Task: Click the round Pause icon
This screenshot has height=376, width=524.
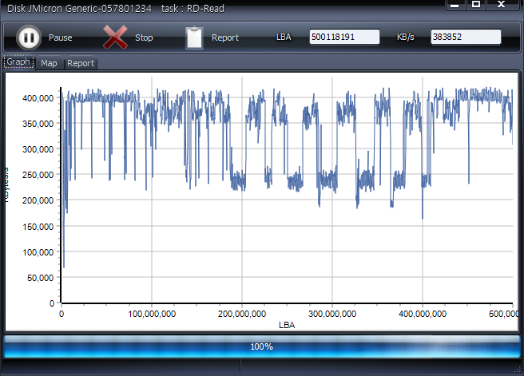Action: pyautogui.click(x=29, y=37)
